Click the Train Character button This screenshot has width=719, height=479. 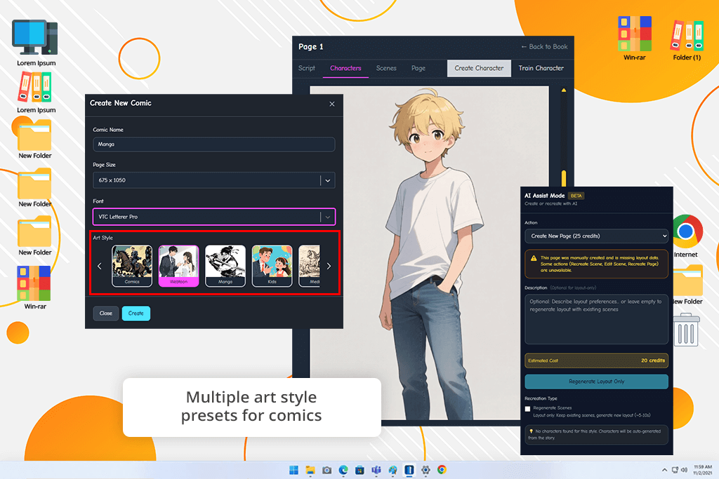point(541,68)
